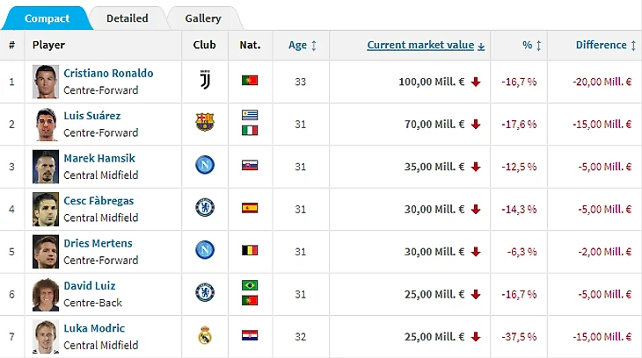
Task: Click Marek Hamsik's Napoli club crest
Action: click(x=205, y=165)
